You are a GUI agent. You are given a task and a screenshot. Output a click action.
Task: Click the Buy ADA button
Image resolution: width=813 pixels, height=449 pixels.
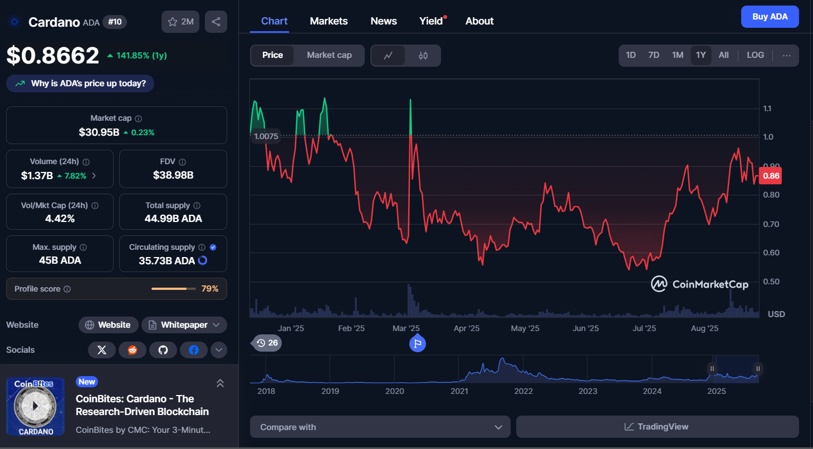(x=770, y=17)
